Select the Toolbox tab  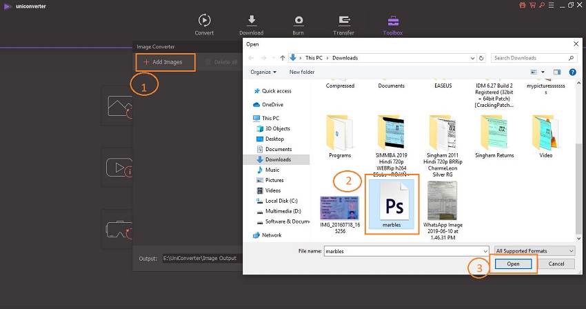point(393,25)
